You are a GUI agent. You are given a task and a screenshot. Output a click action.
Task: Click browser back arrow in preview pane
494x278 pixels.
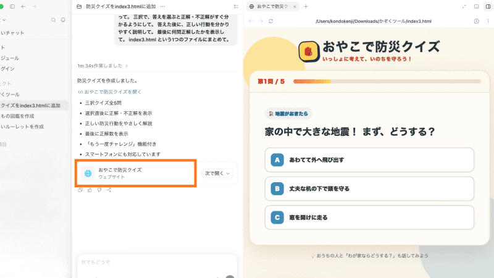251,21
